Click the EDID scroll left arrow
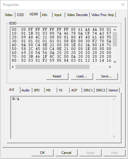 (13, 67)
